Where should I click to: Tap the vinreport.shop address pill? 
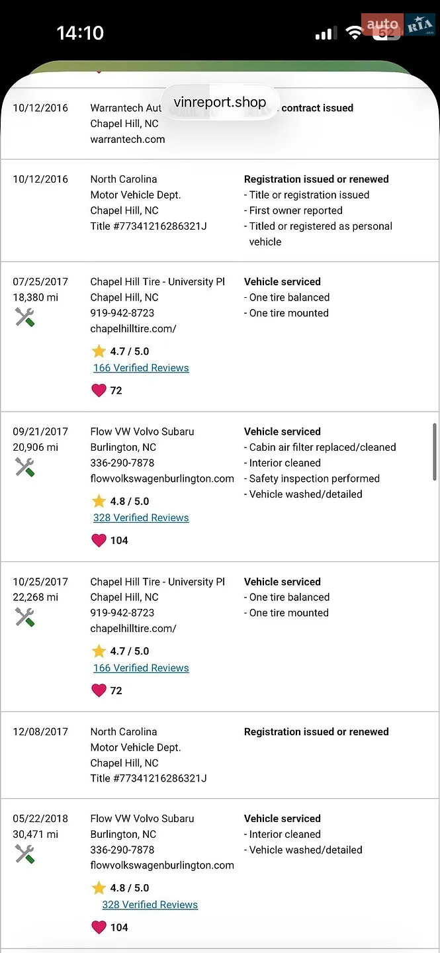click(220, 103)
